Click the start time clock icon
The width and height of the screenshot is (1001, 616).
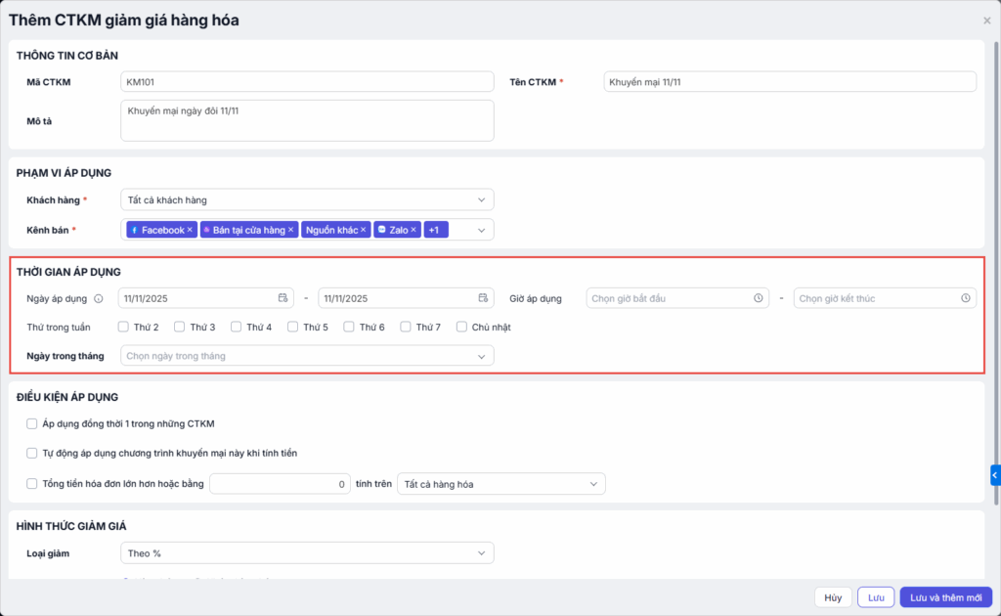point(758,298)
